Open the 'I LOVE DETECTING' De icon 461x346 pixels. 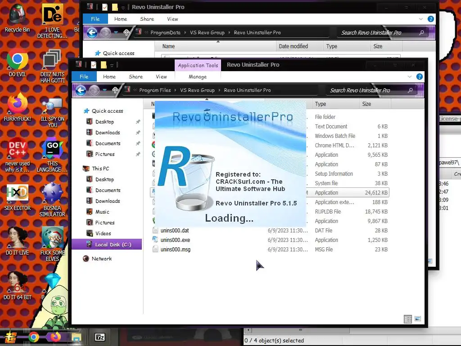tap(52, 21)
